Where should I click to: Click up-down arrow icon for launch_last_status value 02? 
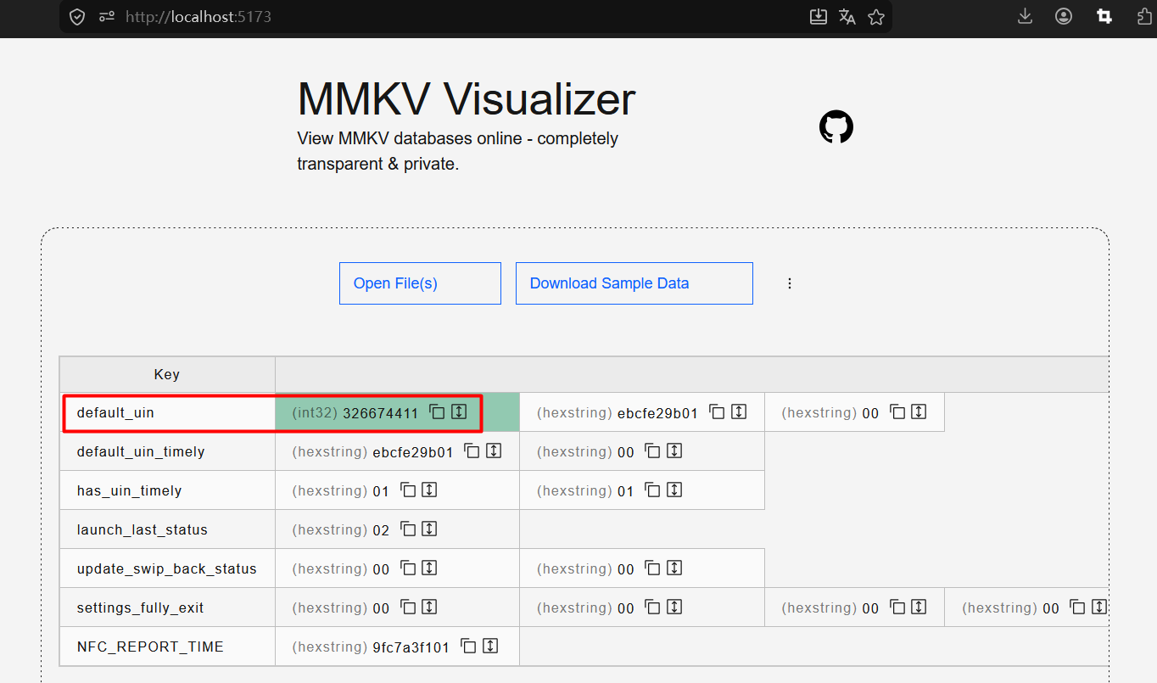pyautogui.click(x=429, y=529)
